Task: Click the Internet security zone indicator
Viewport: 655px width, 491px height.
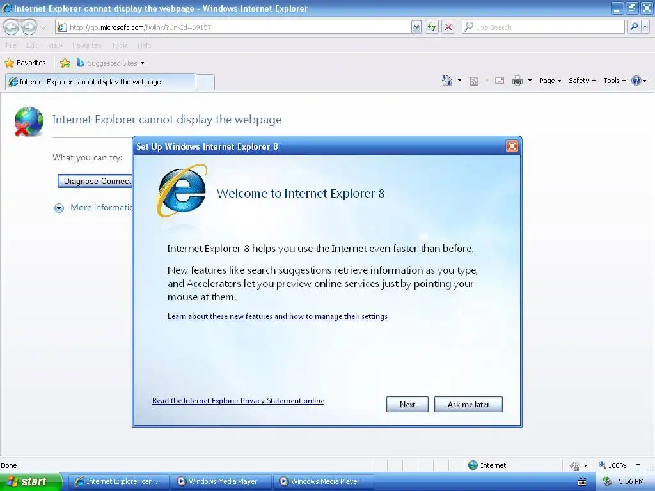Action: (x=487, y=465)
